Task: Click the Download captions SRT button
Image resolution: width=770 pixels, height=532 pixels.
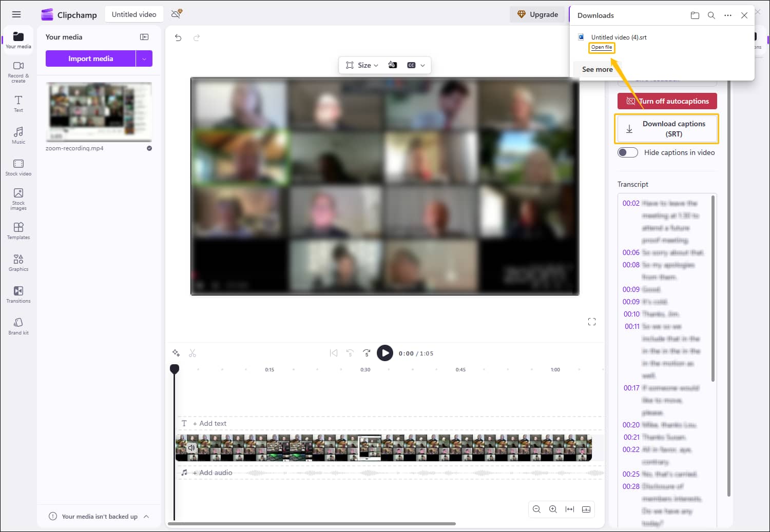Action: [x=667, y=128]
